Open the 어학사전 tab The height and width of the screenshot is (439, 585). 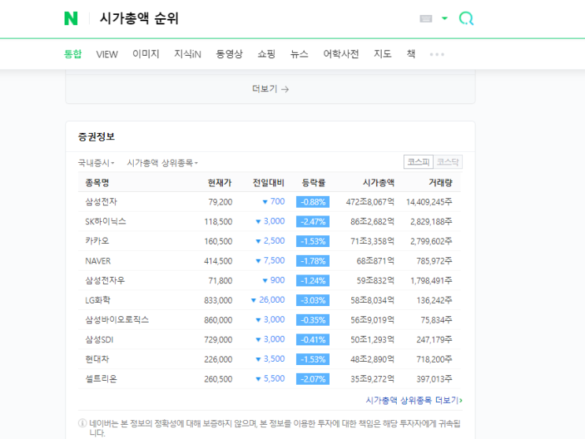coord(341,54)
